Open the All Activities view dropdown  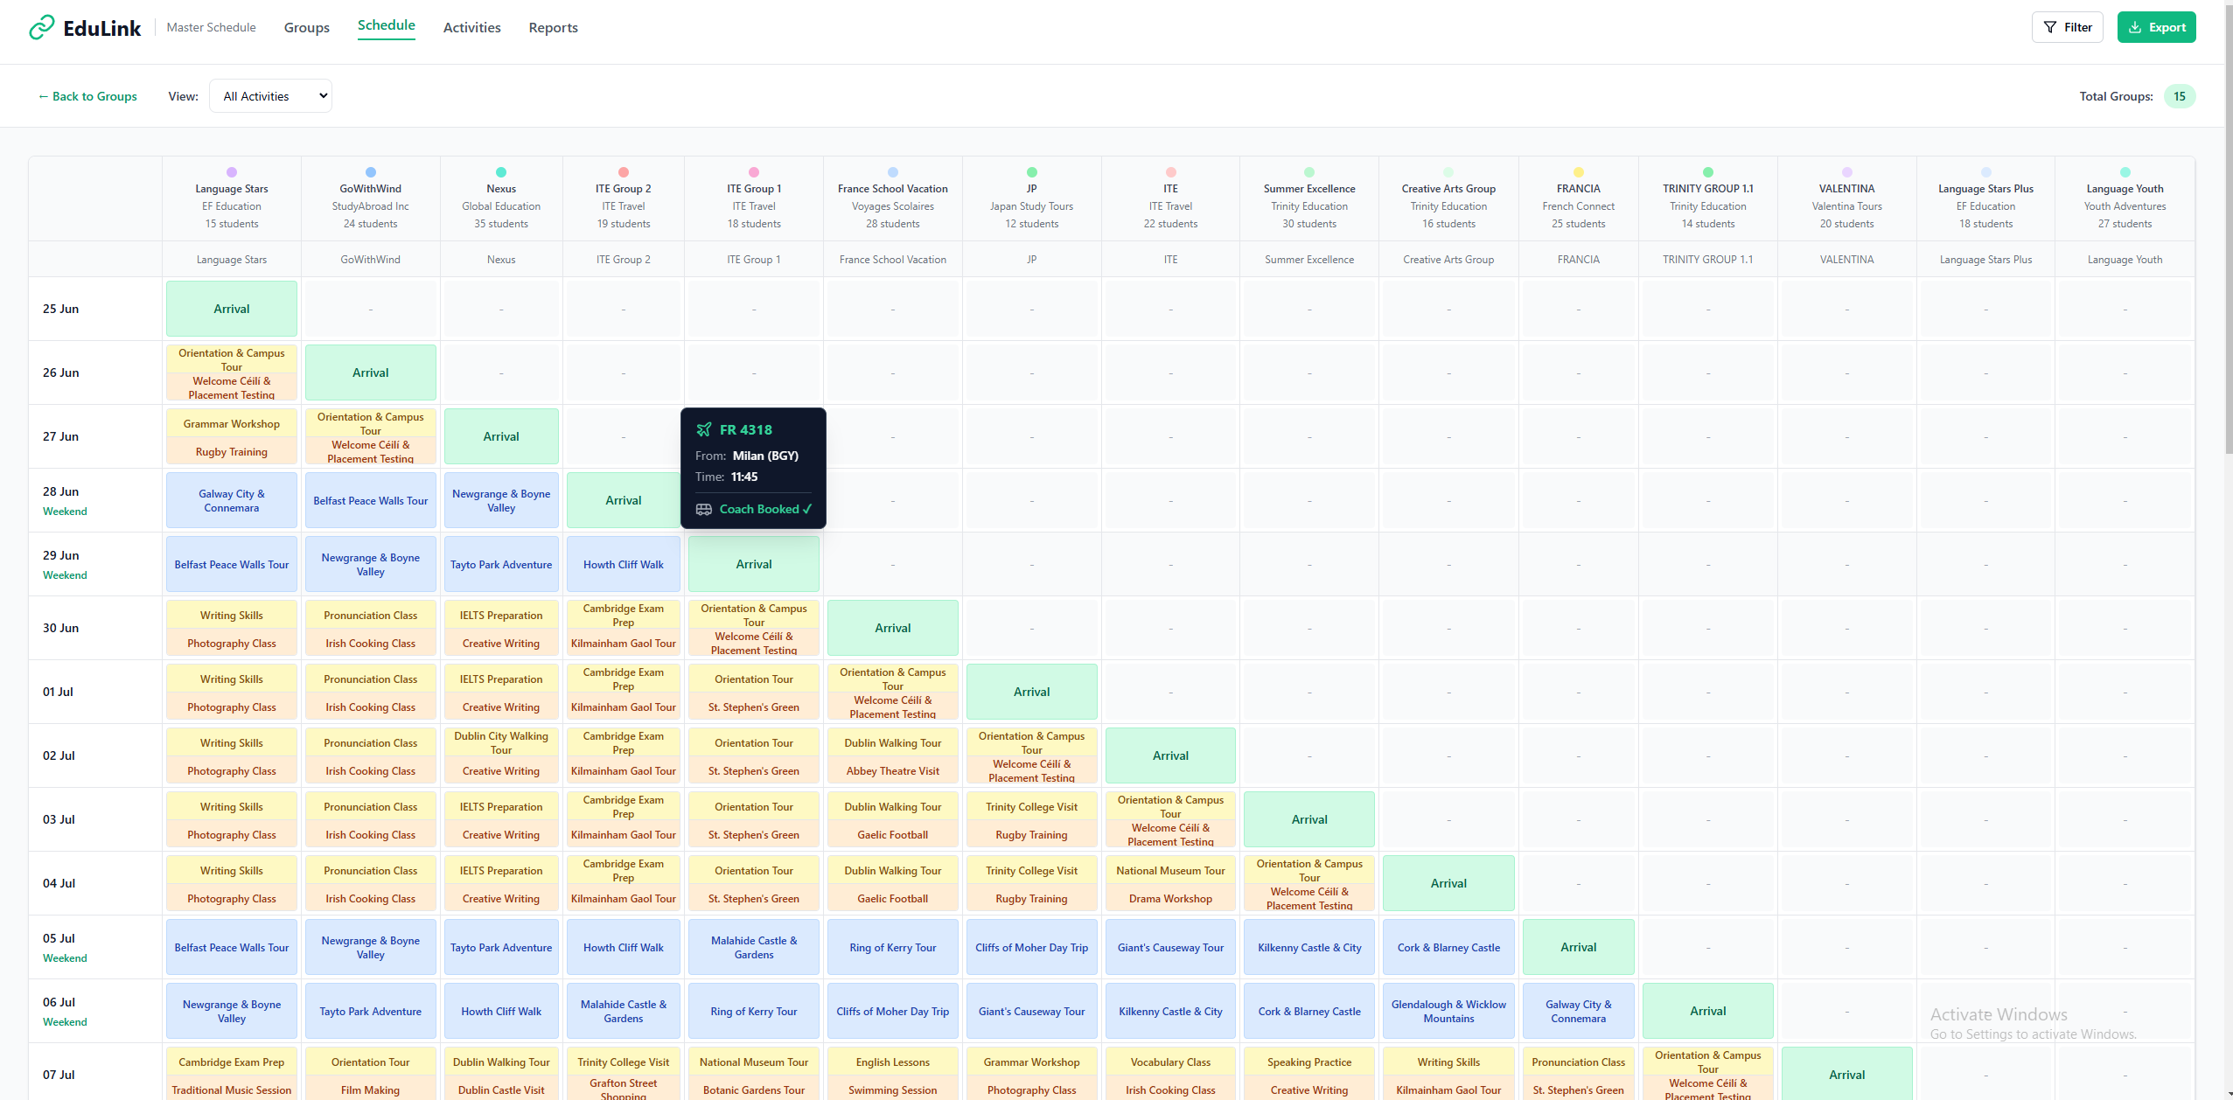tap(270, 95)
